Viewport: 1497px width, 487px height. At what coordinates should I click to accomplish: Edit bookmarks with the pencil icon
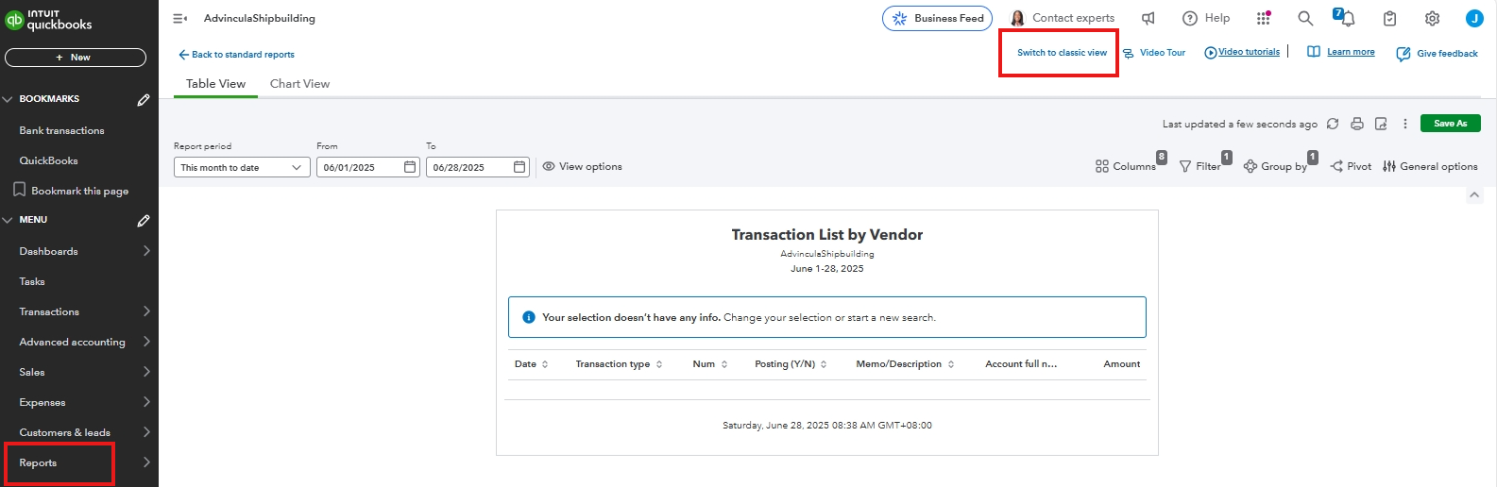tap(144, 99)
